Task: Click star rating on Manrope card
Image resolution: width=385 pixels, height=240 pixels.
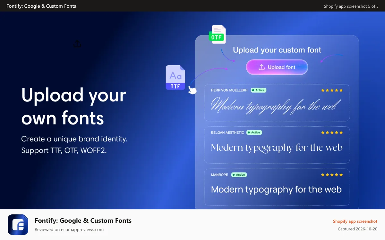Action: tap(332, 175)
